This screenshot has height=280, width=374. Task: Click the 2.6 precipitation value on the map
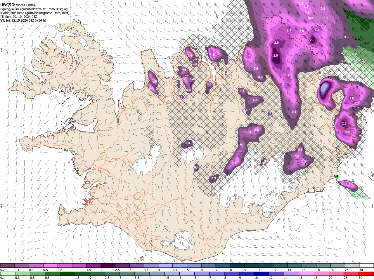coord(312,40)
